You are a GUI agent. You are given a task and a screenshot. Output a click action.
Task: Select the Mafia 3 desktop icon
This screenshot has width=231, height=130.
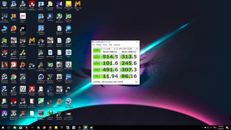pos(14,102)
